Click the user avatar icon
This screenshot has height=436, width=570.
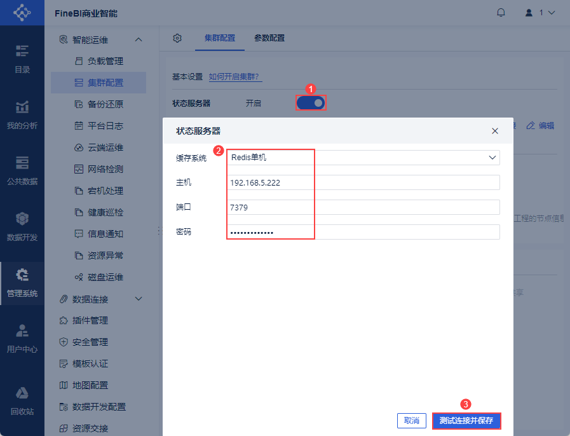click(x=529, y=13)
